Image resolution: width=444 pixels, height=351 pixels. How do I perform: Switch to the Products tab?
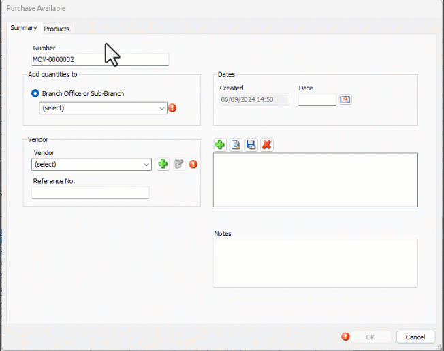click(x=57, y=29)
